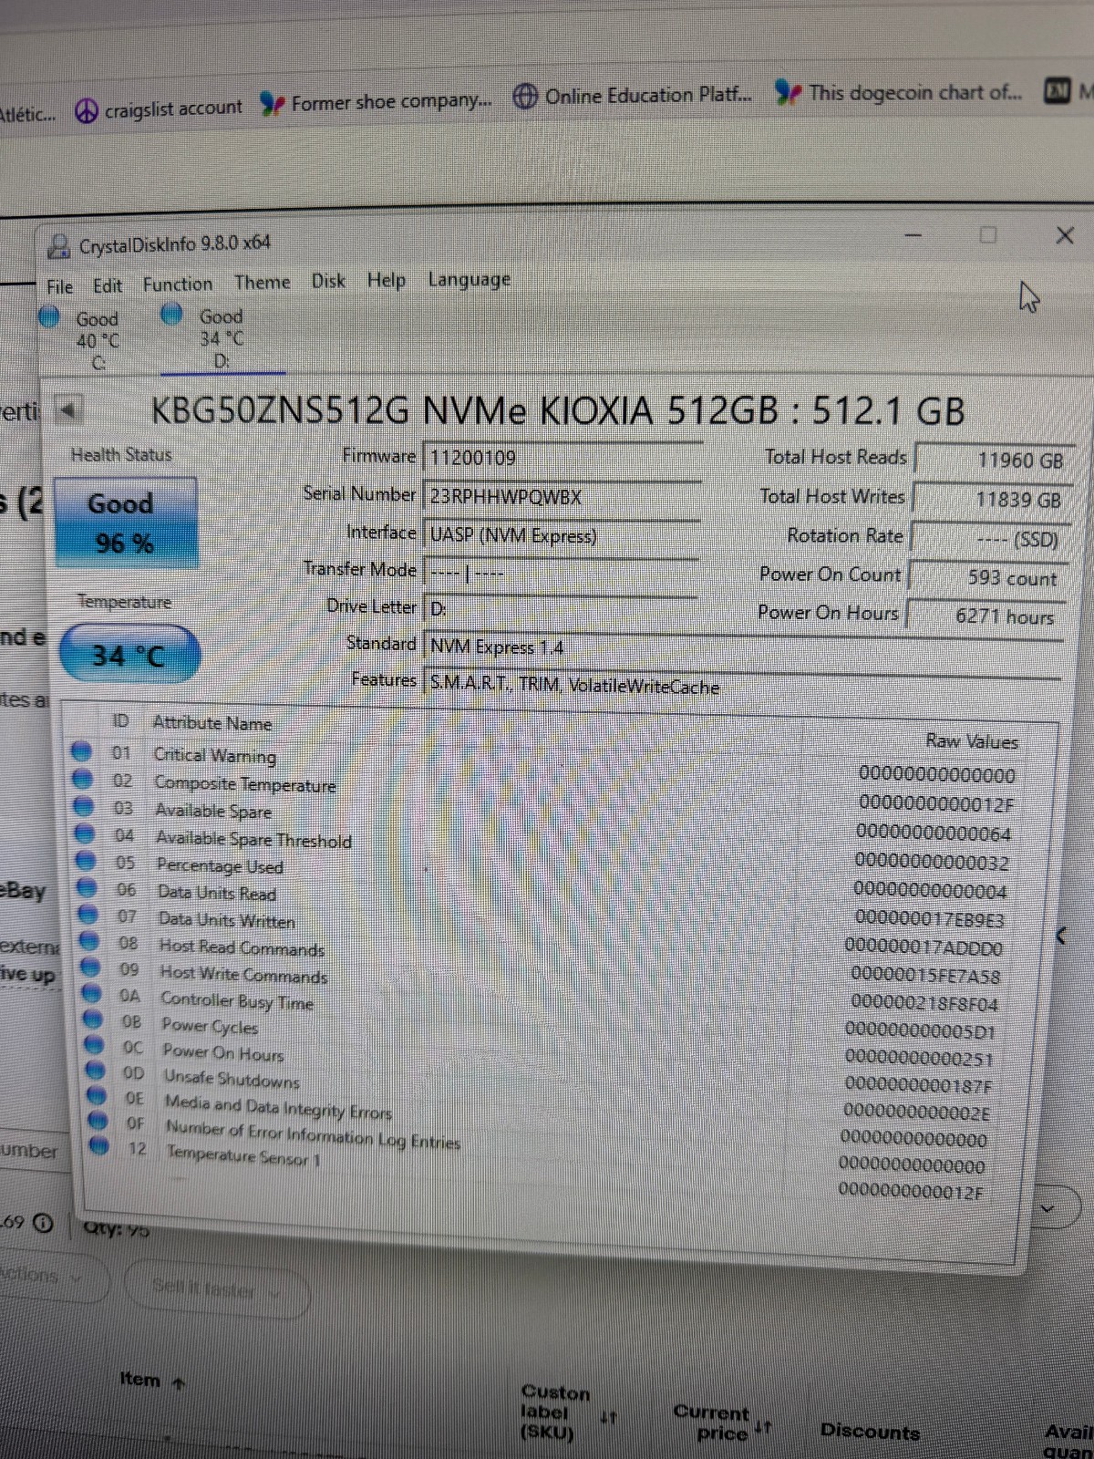Click Rotation Rate value (SSD)

coord(989,539)
